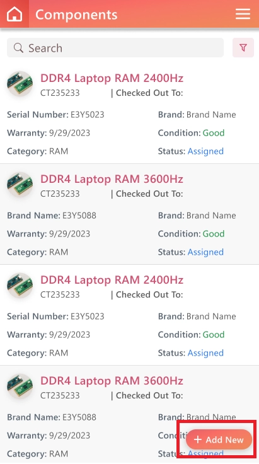Viewport: 259px width, 464px height.
Task: Click Assigned status on second component
Action: [205, 252]
